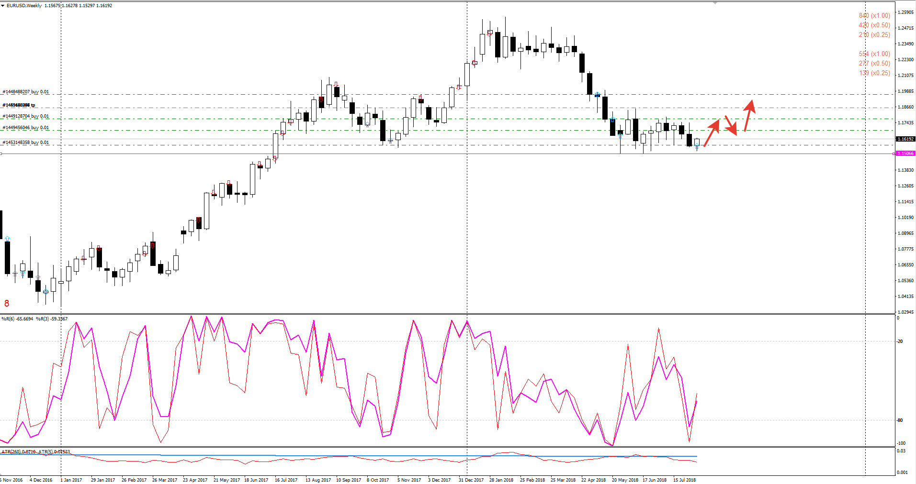Image resolution: width=916 pixels, height=484 pixels.
Task: Click the 554 (x1.00) text label
Action: pyautogui.click(x=874, y=54)
